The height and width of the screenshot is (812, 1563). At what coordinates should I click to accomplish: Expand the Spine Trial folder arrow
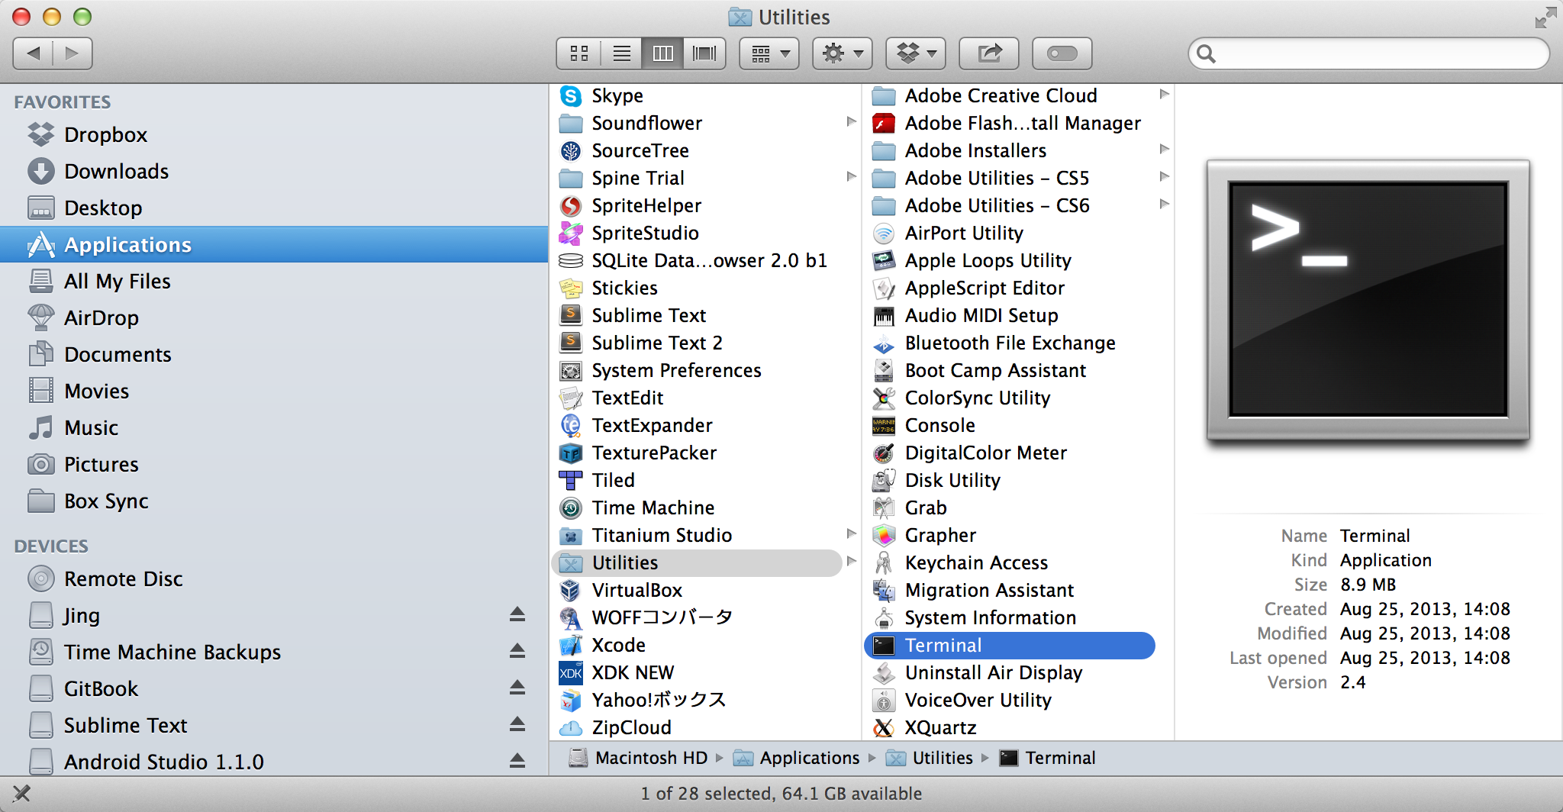[851, 176]
